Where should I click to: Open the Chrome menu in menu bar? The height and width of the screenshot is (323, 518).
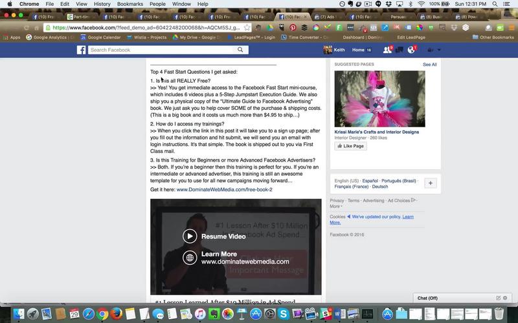[29, 4]
